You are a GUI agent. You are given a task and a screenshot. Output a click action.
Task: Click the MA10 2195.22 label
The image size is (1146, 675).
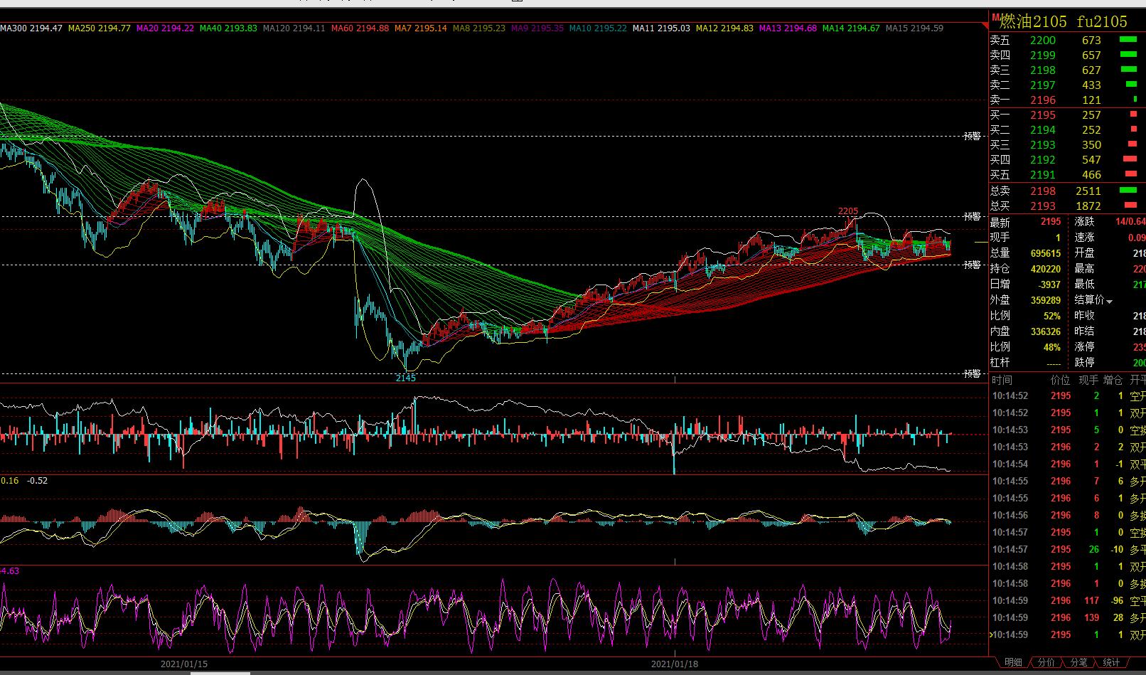coord(598,28)
